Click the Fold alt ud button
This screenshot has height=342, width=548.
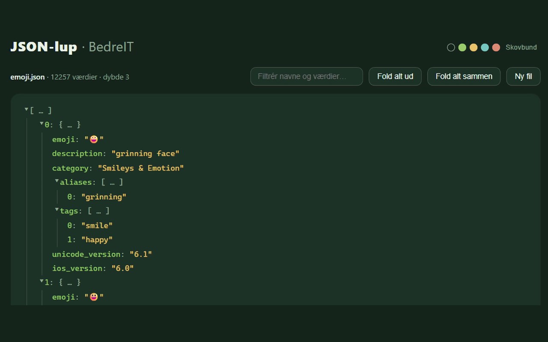tap(395, 77)
